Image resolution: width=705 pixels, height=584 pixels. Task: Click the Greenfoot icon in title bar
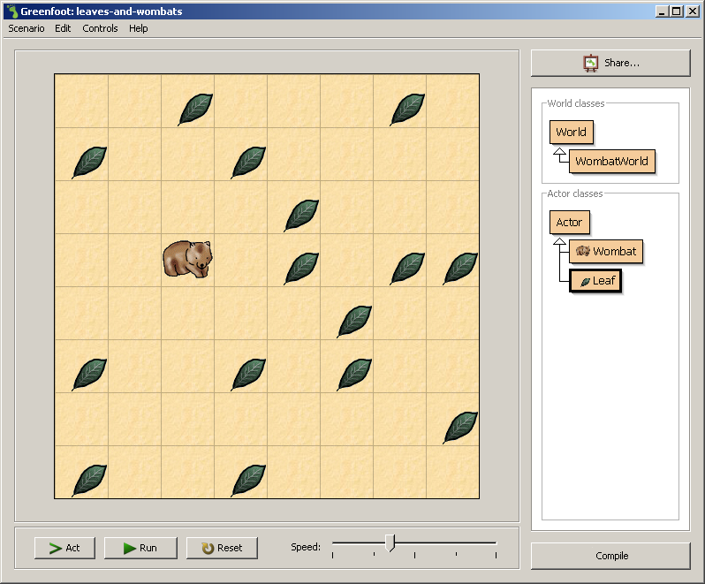12,11
